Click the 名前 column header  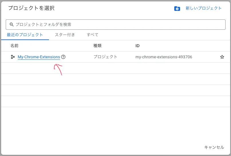coord(14,46)
